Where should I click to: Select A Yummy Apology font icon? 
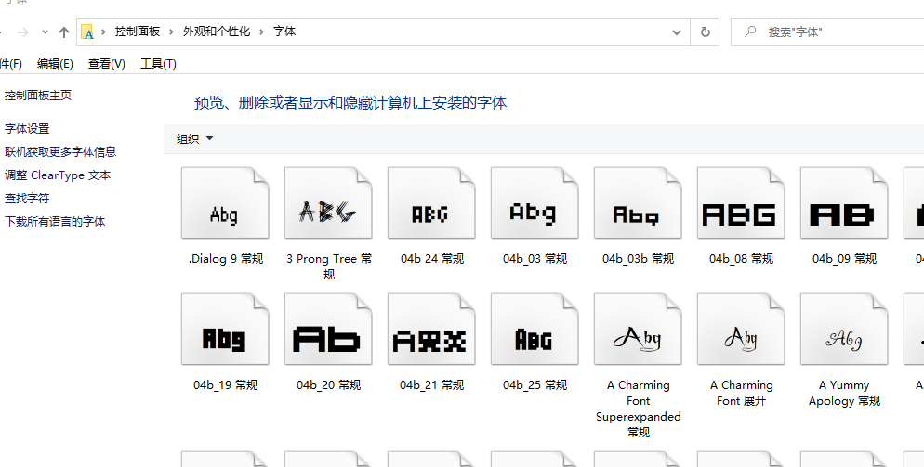(844, 330)
